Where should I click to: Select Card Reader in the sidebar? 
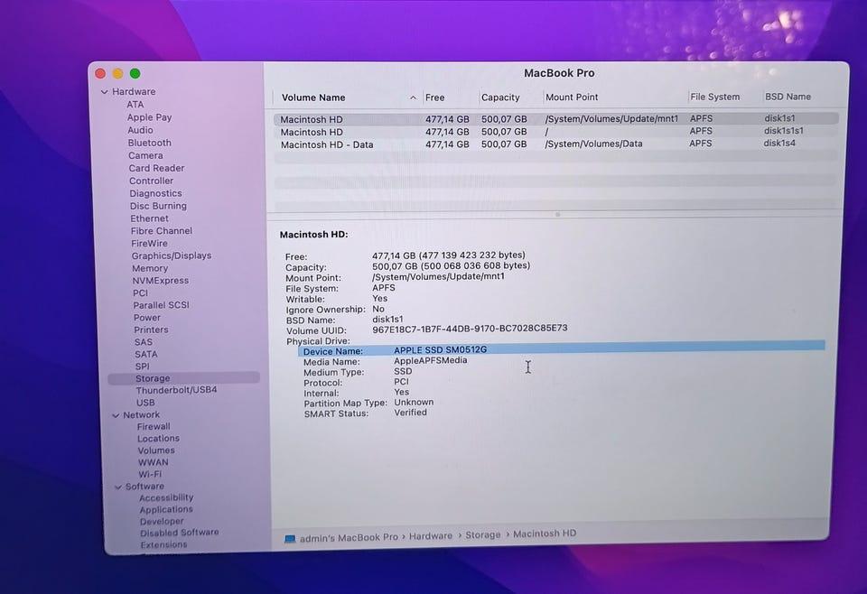[156, 168]
